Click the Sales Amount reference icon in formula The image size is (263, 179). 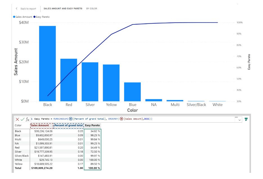pyautogui.click(x=121, y=119)
